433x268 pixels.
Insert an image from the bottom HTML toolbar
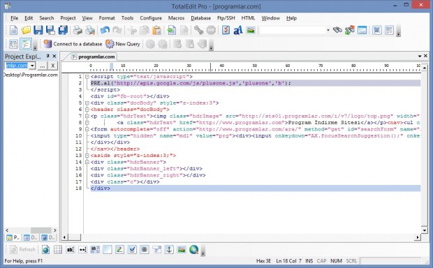182,250
